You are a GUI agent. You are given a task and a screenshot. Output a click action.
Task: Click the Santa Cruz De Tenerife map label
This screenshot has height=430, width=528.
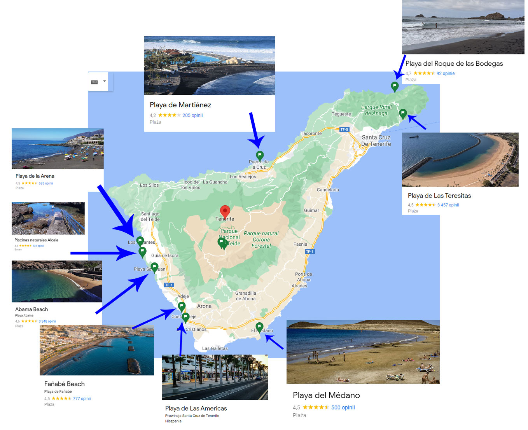click(376, 141)
